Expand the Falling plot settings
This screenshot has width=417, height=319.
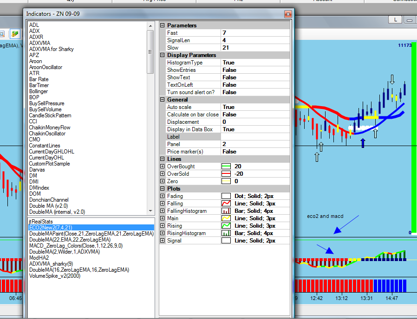[x=162, y=204]
